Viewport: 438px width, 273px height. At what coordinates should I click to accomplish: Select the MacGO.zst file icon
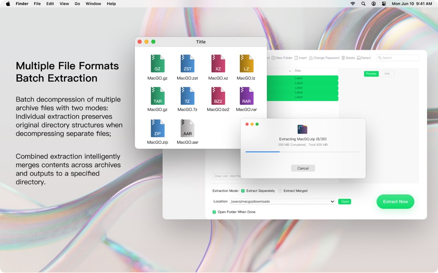click(x=188, y=64)
